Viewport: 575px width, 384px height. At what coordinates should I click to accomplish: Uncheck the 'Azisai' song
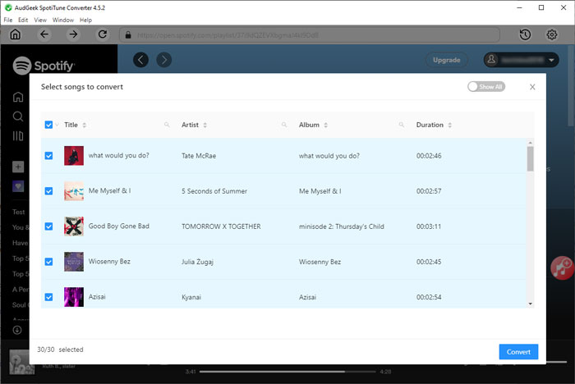click(x=48, y=297)
